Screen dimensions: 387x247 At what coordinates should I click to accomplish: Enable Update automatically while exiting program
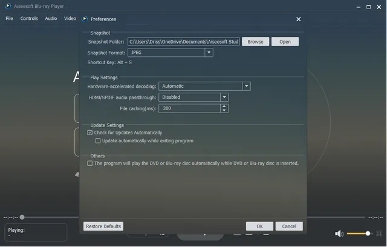point(98,141)
